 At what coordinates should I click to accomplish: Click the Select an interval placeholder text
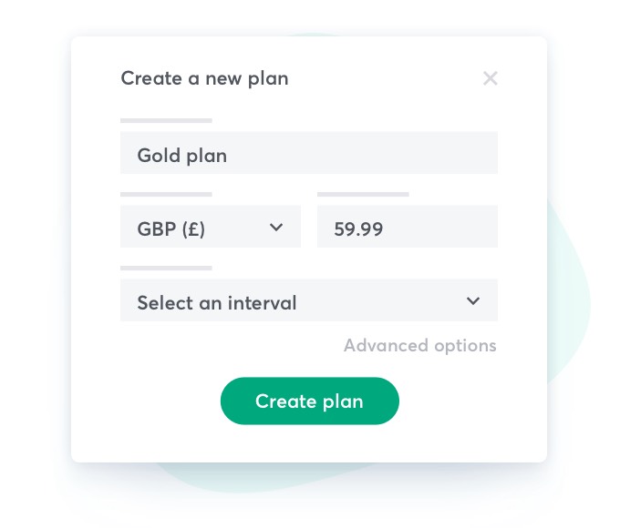pyautogui.click(x=217, y=302)
